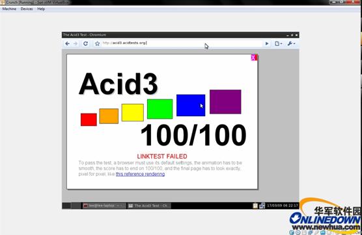The image size is (362, 235).
Task: Click the purple rectangle on Acid3 page
Action: click(225, 102)
